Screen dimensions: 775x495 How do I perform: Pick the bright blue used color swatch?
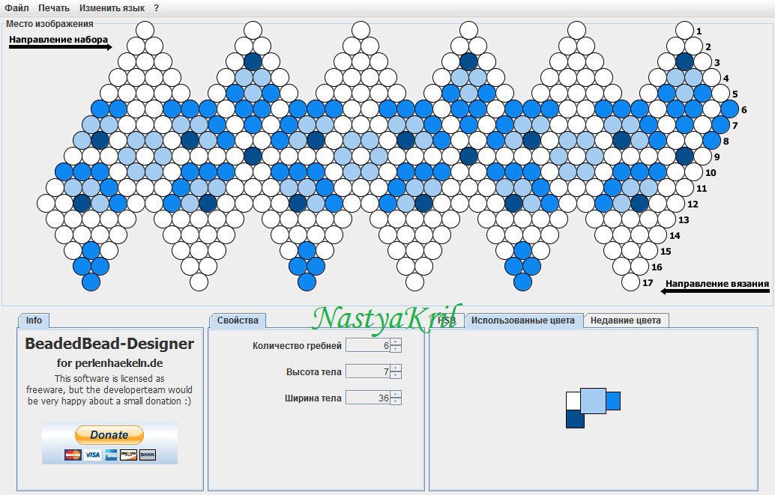(x=613, y=401)
